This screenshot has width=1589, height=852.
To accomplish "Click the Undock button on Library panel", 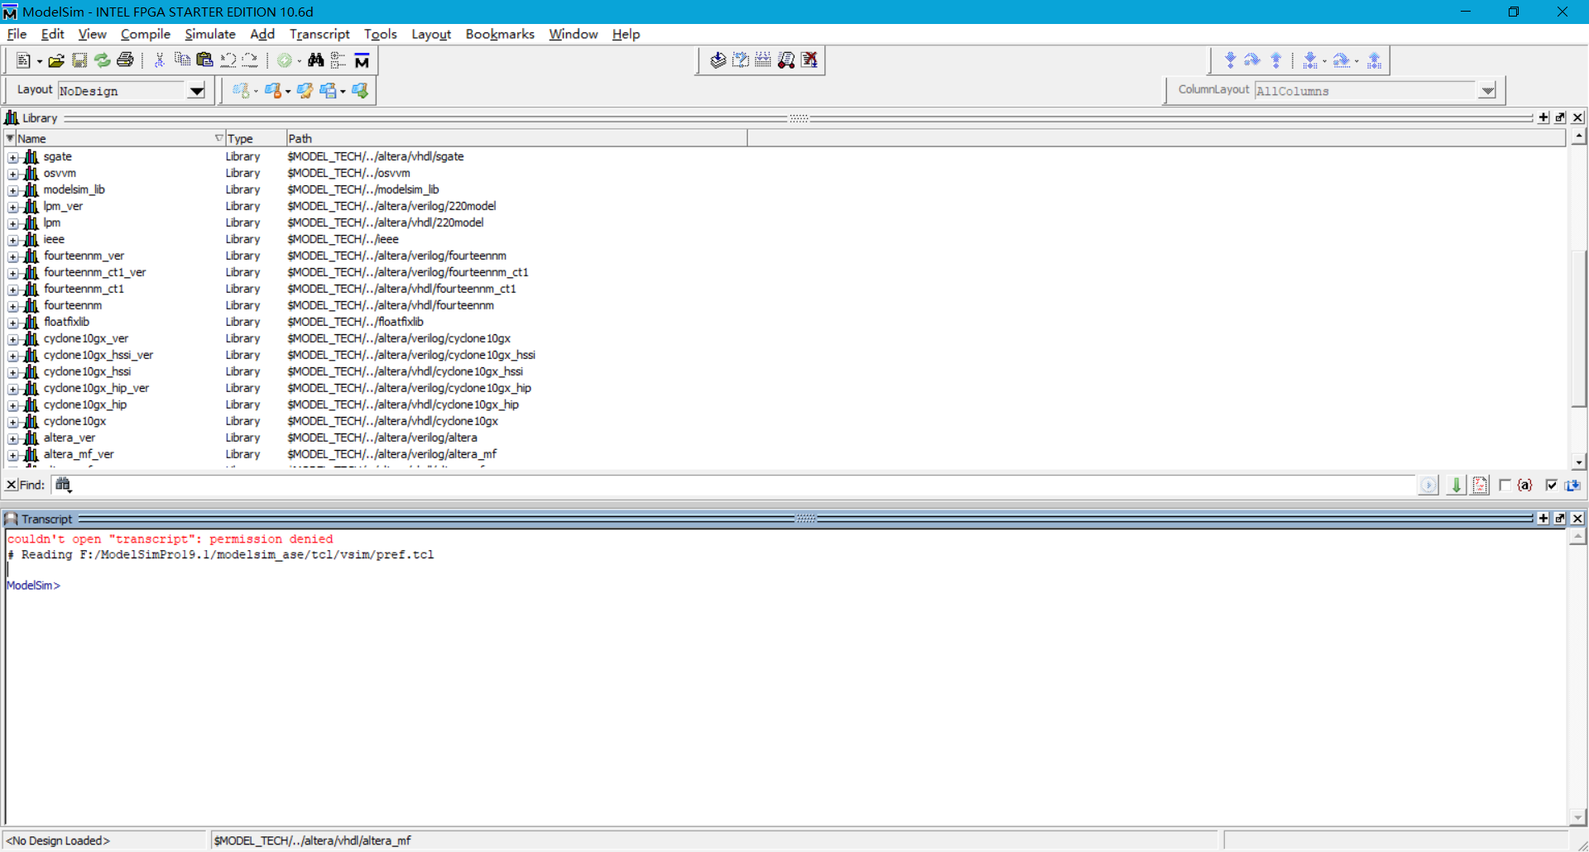I will [x=1560, y=117].
